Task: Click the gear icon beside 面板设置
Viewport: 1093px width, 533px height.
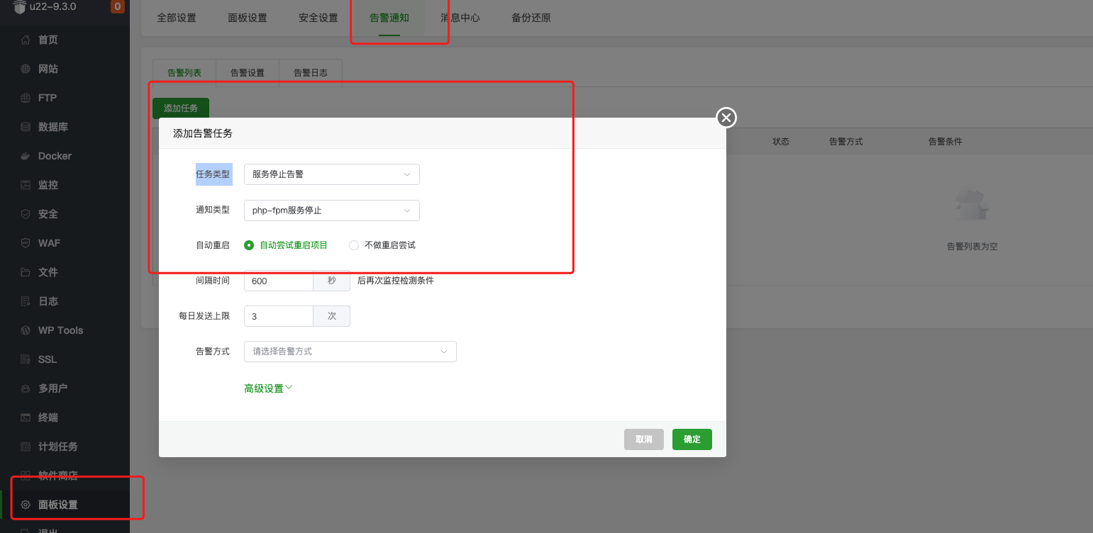Action: coord(26,505)
